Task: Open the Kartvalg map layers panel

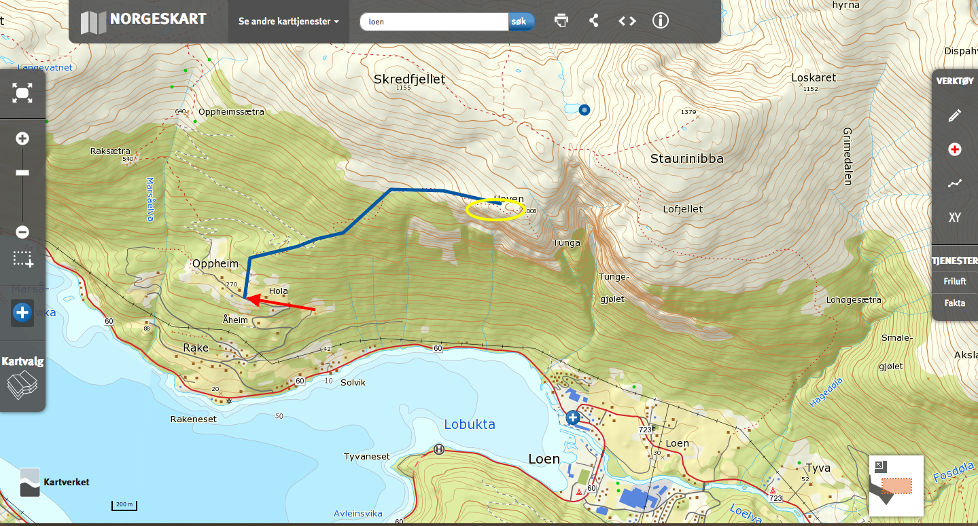Action: [x=22, y=377]
